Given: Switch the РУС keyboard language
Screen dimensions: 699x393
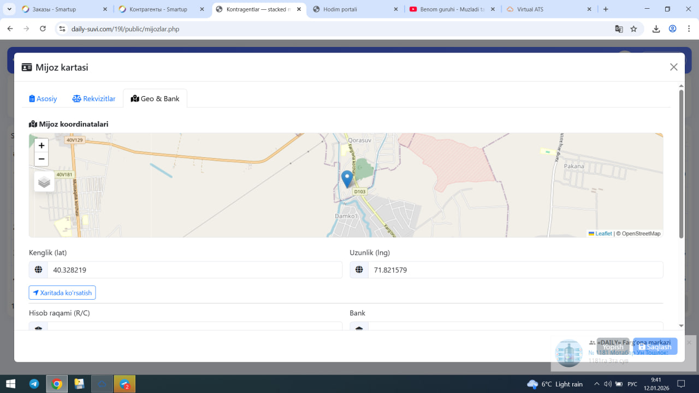Looking at the screenshot, I should tap(632, 384).
